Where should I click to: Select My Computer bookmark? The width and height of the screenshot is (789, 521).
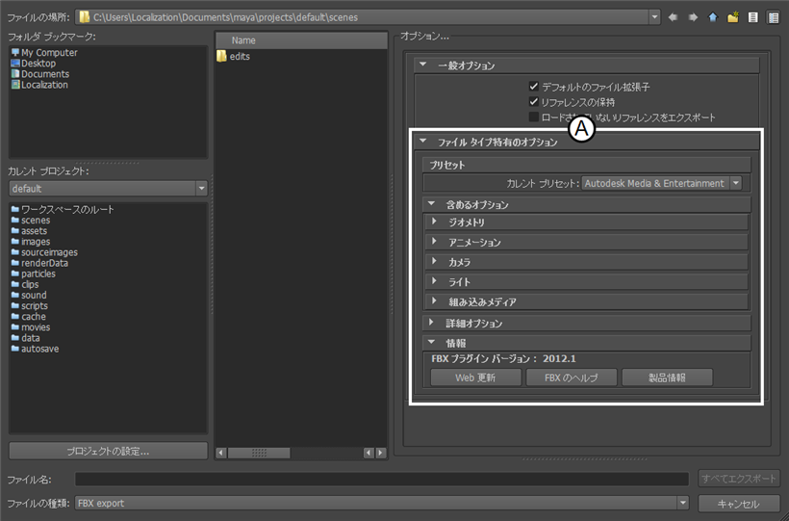[49, 53]
